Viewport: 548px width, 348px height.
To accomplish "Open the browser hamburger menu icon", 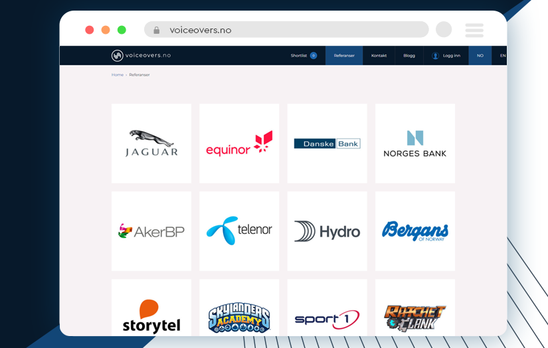I will click(x=474, y=30).
